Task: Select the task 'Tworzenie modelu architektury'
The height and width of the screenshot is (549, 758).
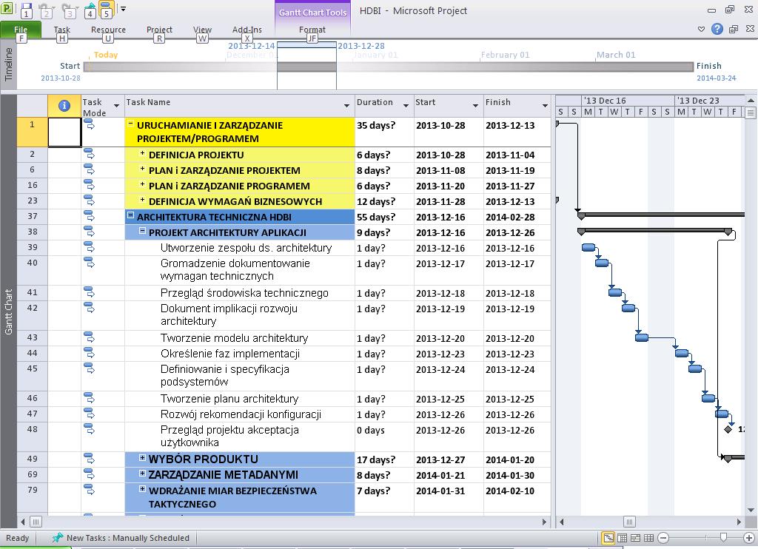Action: (x=234, y=338)
